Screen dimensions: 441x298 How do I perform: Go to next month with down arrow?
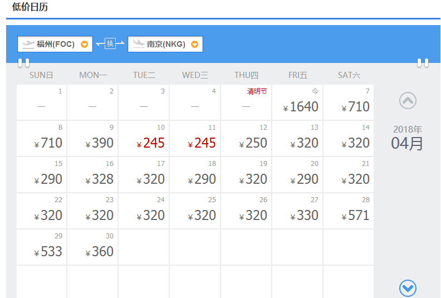[408, 288]
